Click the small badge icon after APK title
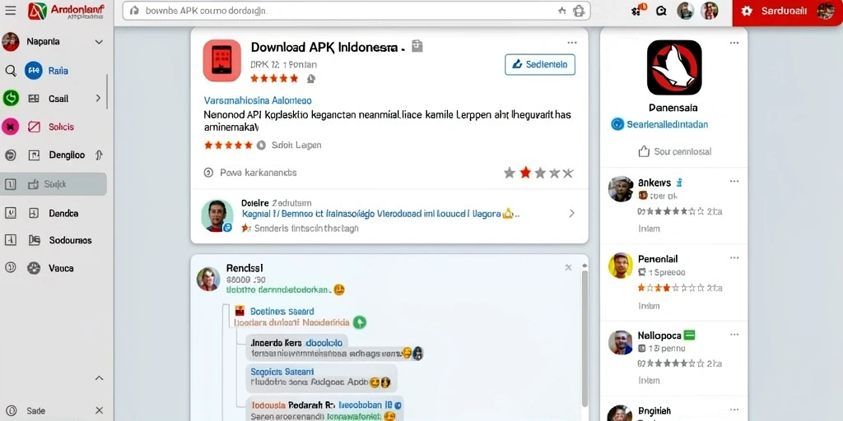843x421 pixels. click(417, 46)
